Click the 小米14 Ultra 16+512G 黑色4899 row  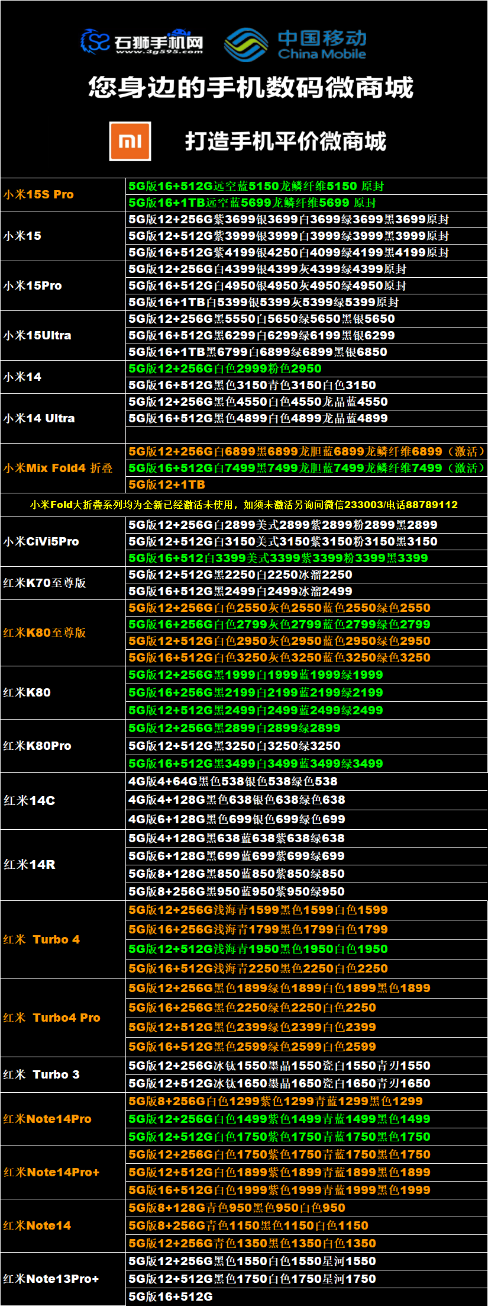[x=307, y=418]
